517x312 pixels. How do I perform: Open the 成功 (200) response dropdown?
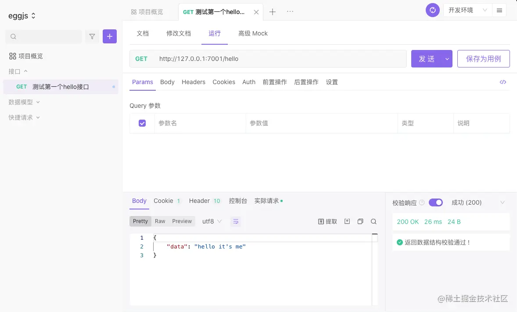478,202
